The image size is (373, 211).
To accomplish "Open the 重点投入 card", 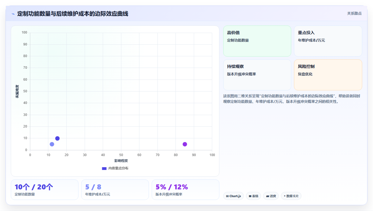I will click(x=328, y=41).
